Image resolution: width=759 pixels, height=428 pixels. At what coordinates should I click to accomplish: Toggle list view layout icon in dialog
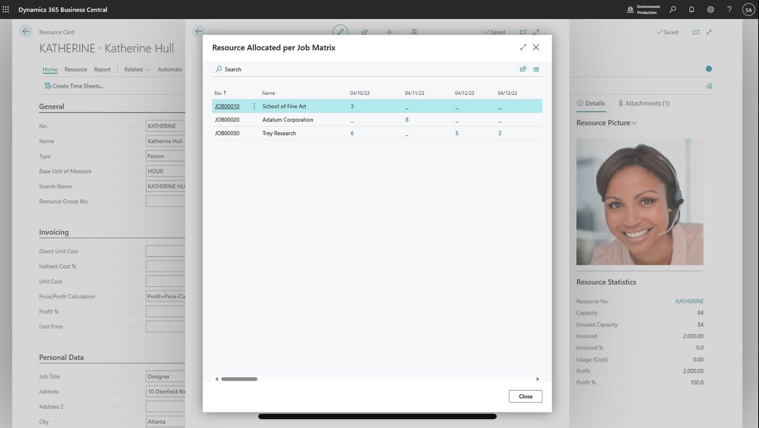(x=536, y=69)
